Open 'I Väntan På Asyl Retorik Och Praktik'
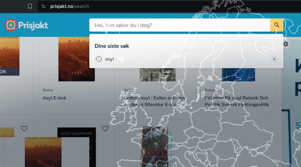Viewport: 301px width, 167px height. tap(237, 101)
